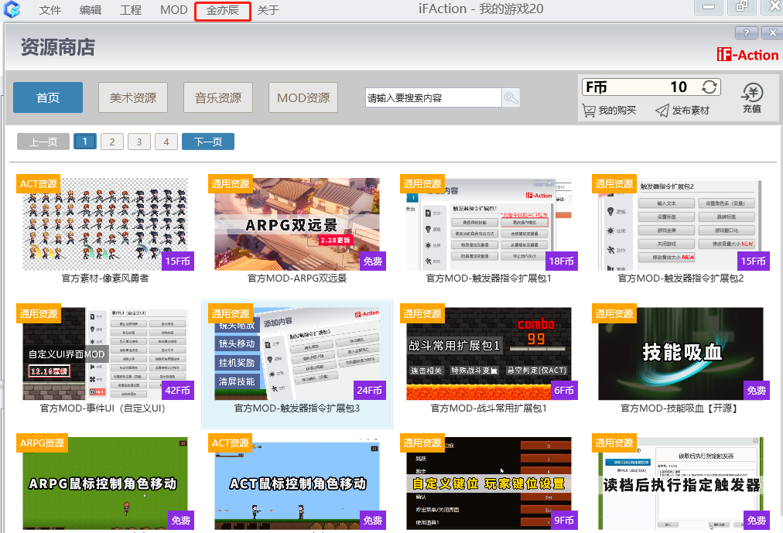
Task: Click the title 官方MOD-触发器指令扩展包1
Action: click(x=489, y=278)
